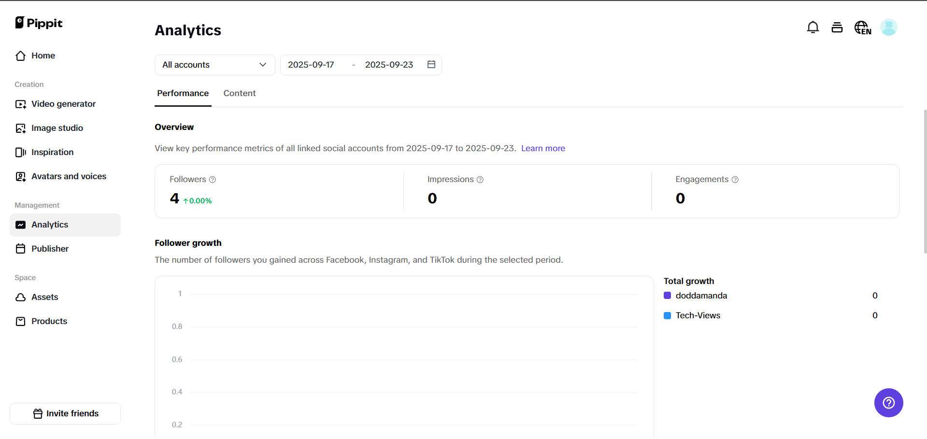Click the Impressions info tooltip icon
927x439 pixels.
click(480, 180)
